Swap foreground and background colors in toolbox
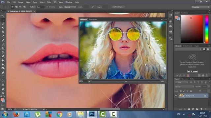Viewport: 211px width, 118px height. pyautogui.click(x=4, y=96)
